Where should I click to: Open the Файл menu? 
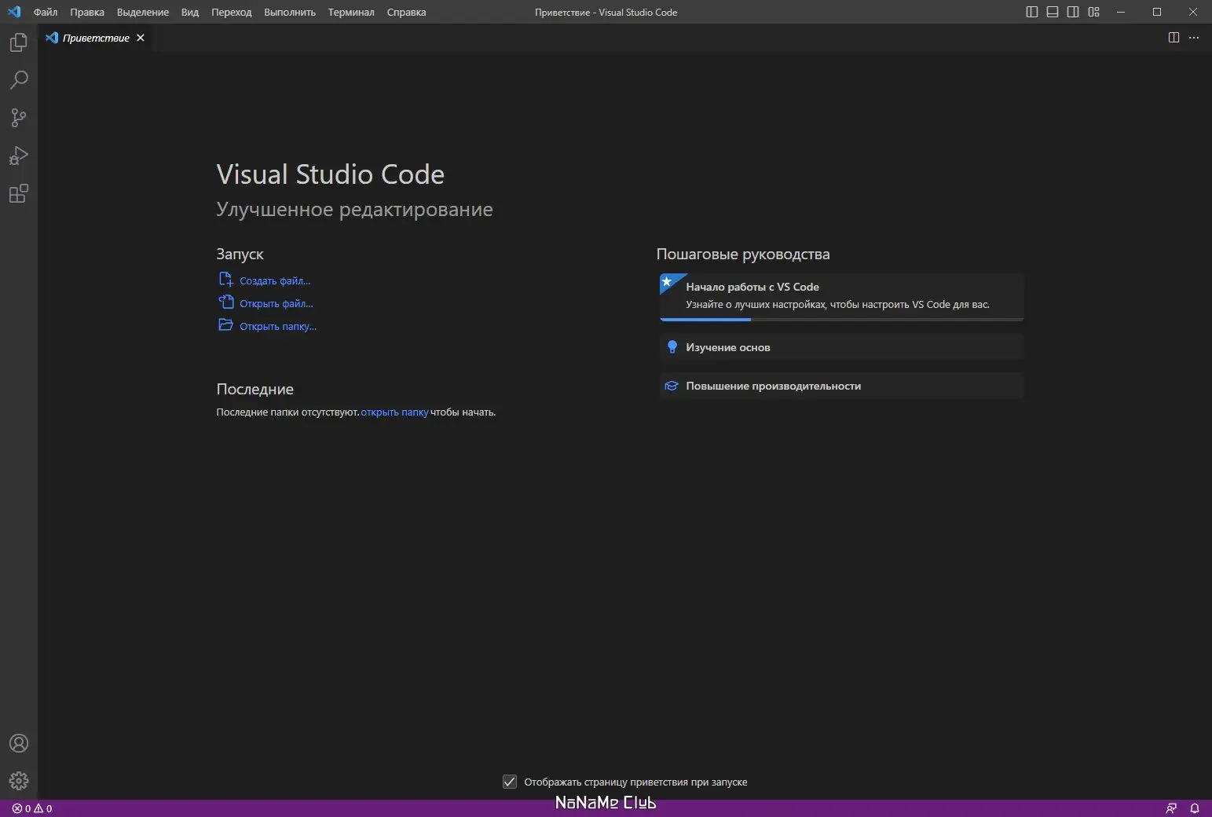pos(46,12)
